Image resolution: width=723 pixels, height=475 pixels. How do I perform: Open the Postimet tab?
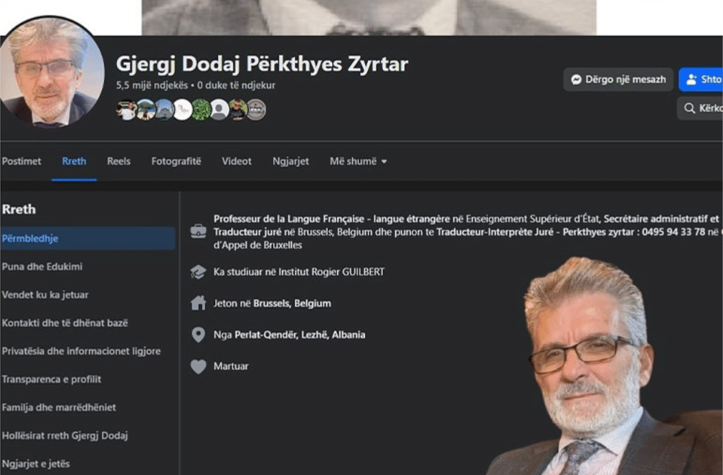[x=22, y=161]
